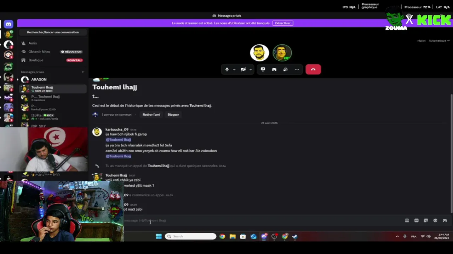Viewport: 453px width, 254px height.
Task: Show hidden tray icons chevron
Action: pos(397,236)
